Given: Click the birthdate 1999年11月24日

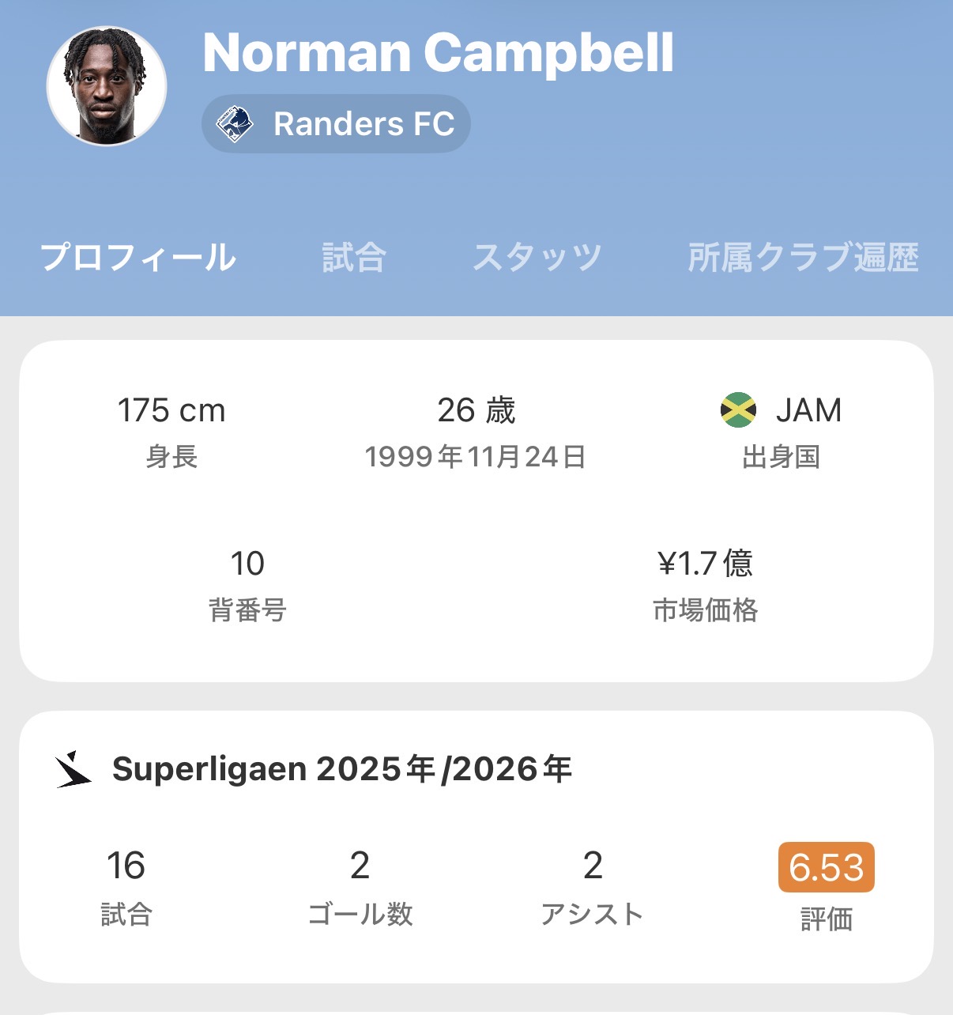Looking at the screenshot, I should coord(476,457).
